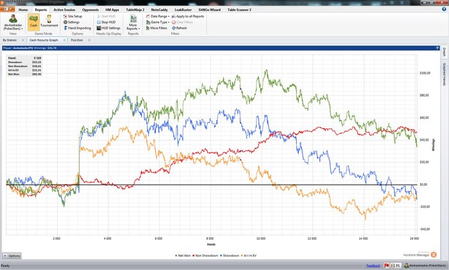Close the By Stakes tab
449x270 pixels.
click(x=23, y=40)
